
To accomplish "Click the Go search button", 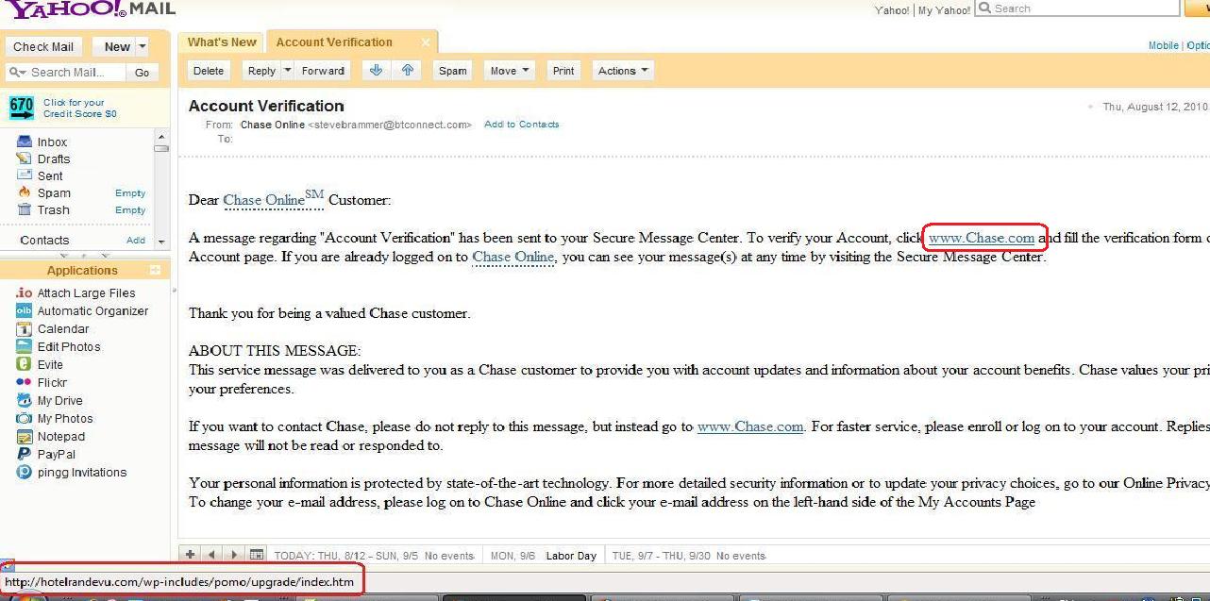I will click(143, 73).
